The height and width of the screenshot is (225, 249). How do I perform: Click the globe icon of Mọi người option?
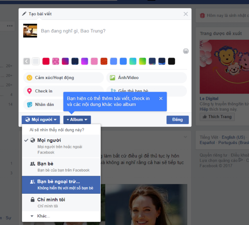33,140
